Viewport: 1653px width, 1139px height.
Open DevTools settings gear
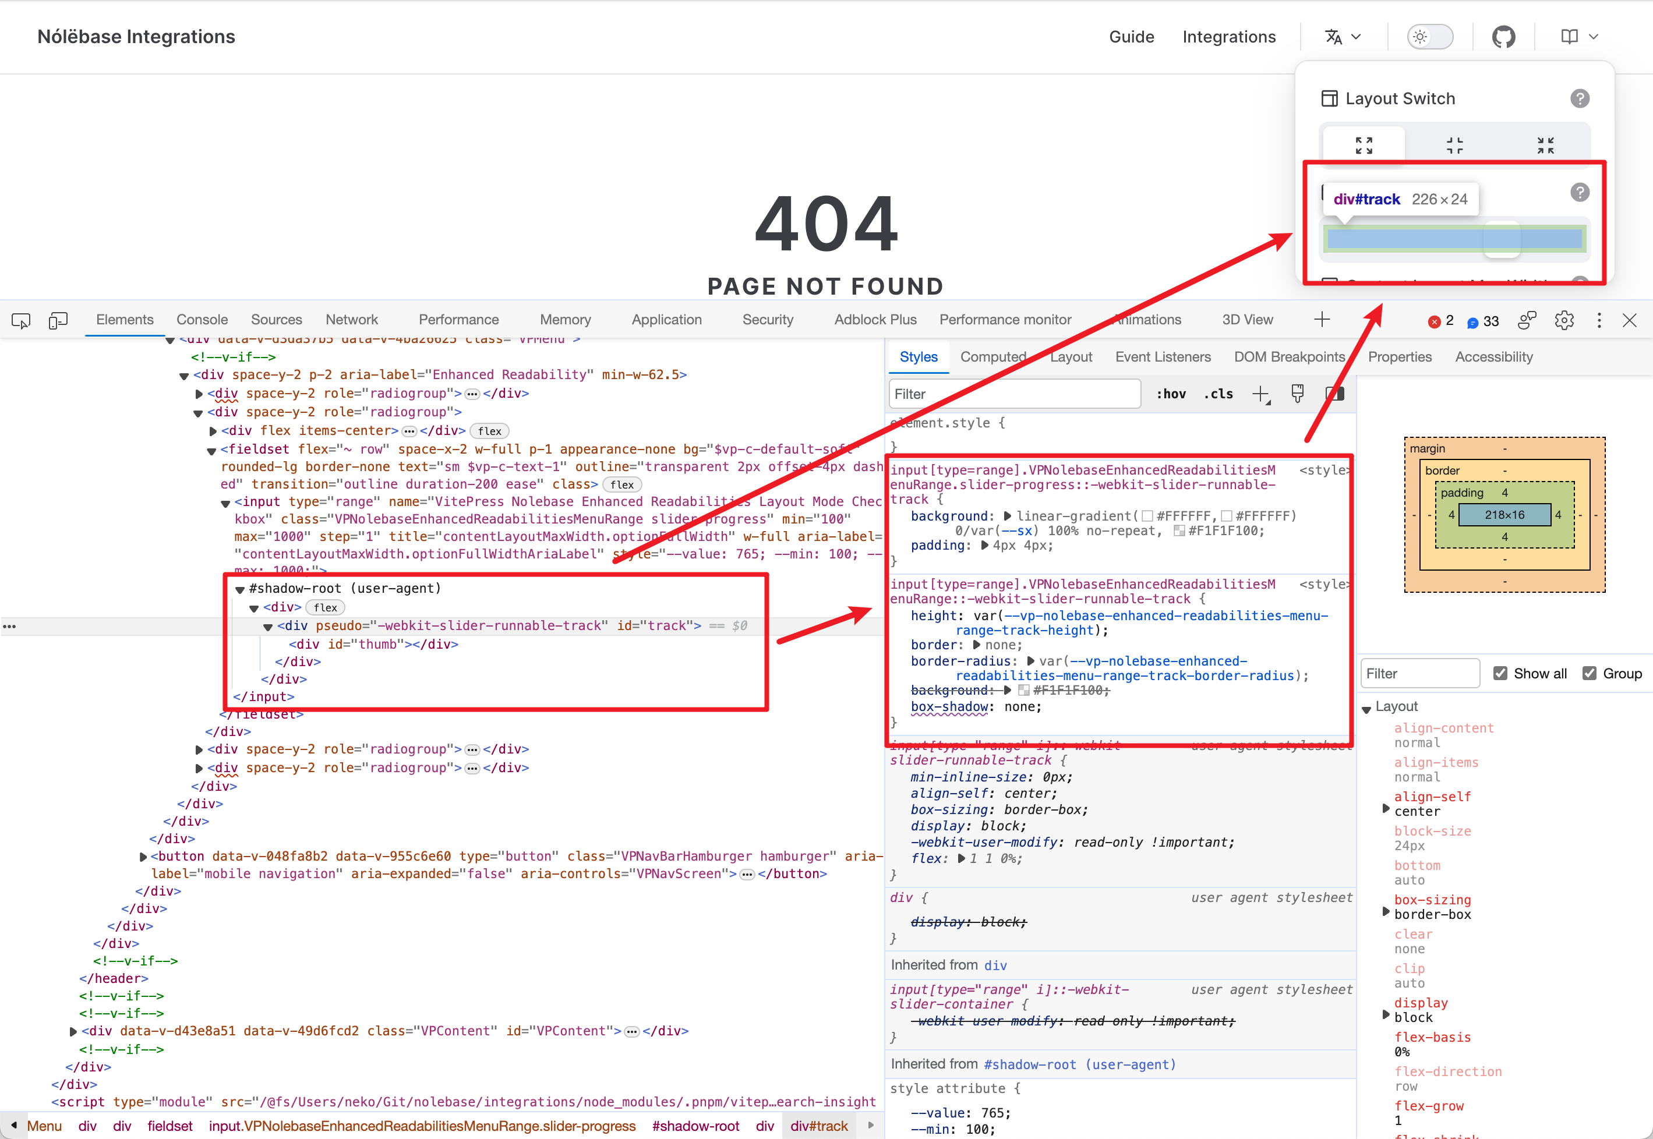[1564, 320]
